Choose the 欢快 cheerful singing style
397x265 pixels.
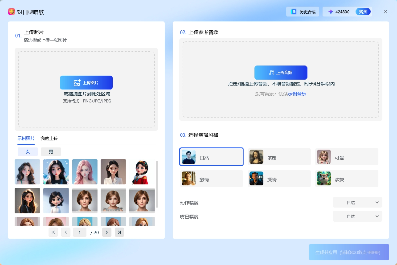click(x=346, y=179)
